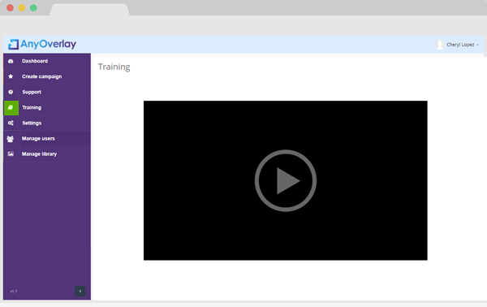Click the Manage library image icon
Viewport: 487px width, 307px height.
point(11,154)
